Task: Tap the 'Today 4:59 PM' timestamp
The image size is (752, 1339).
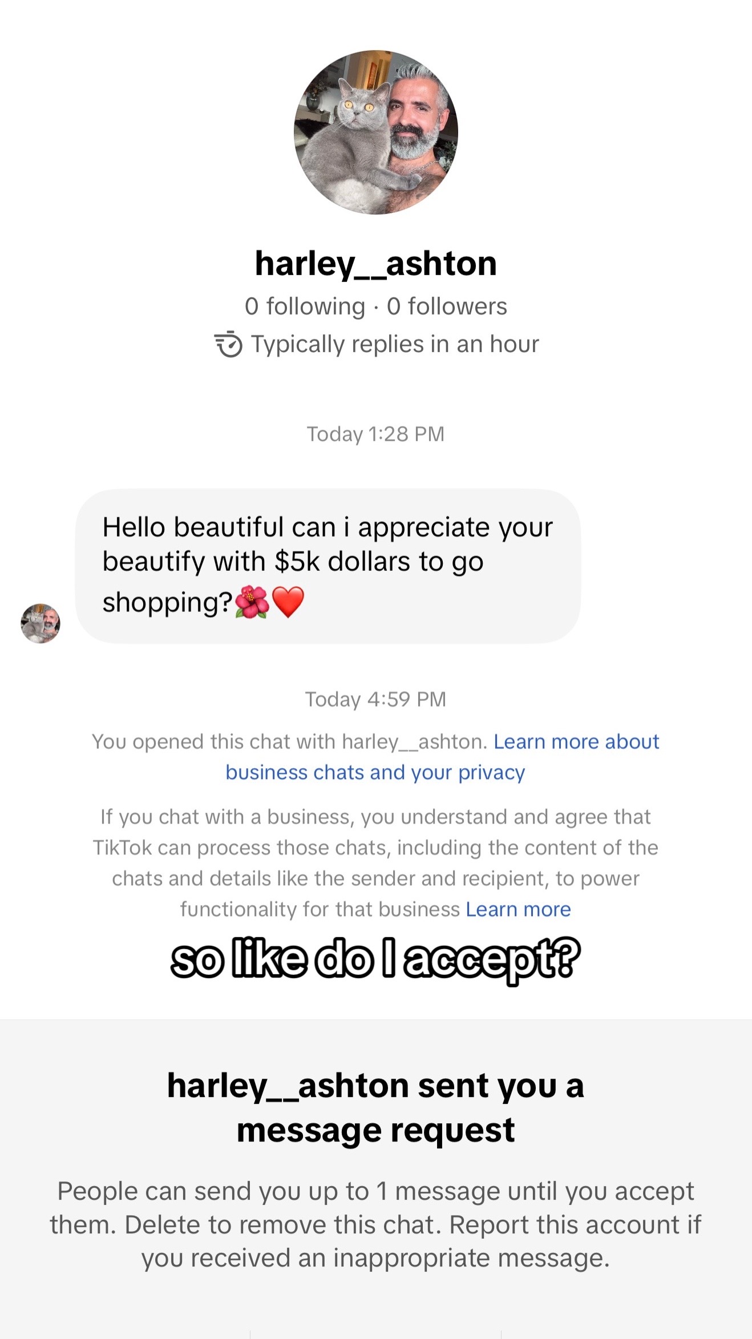Action: click(375, 699)
